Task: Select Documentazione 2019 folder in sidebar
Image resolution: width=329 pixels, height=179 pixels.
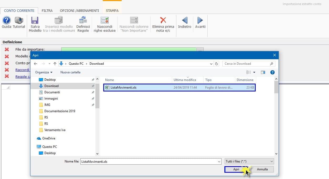Action: point(60,111)
